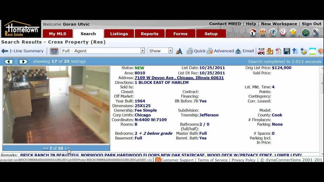Click the Contact MRED link
The height and width of the screenshot is (182, 324).
point(225,24)
